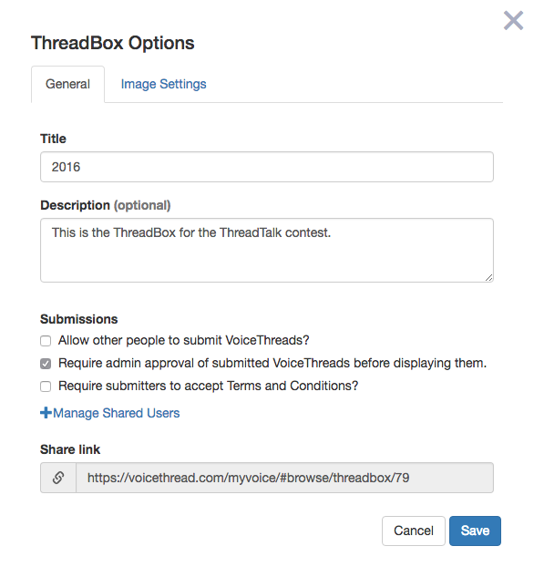Open the Image Settings tab
This screenshot has width=534, height=567.
(x=163, y=84)
